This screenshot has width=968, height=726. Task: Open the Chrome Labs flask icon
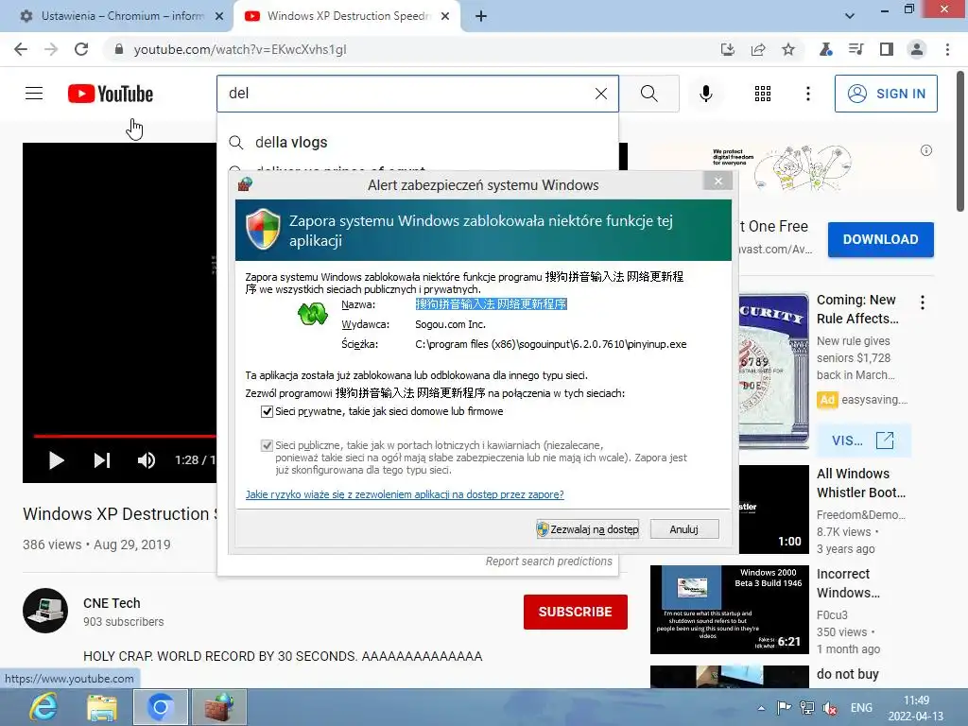click(825, 49)
